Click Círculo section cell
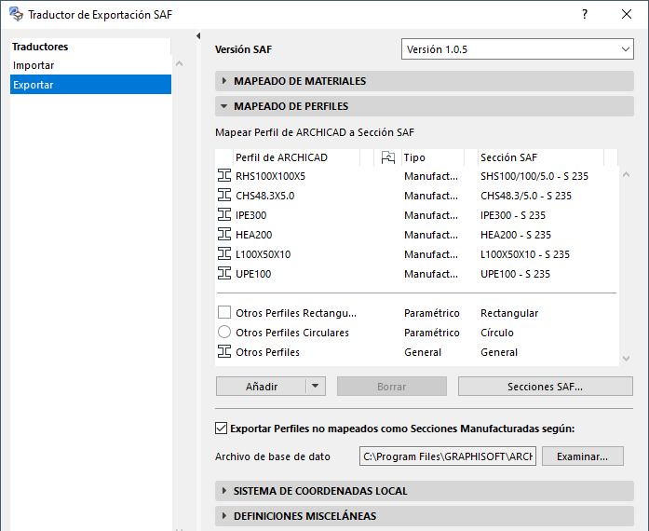The image size is (649, 531). click(x=496, y=333)
